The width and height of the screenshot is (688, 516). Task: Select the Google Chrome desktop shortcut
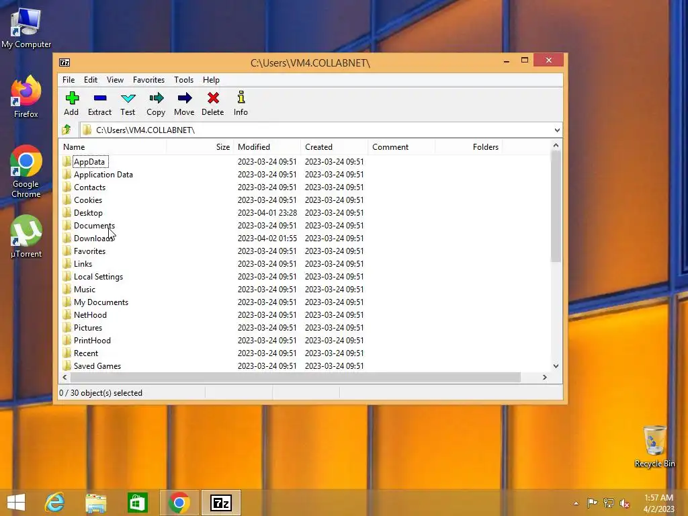coord(26,171)
